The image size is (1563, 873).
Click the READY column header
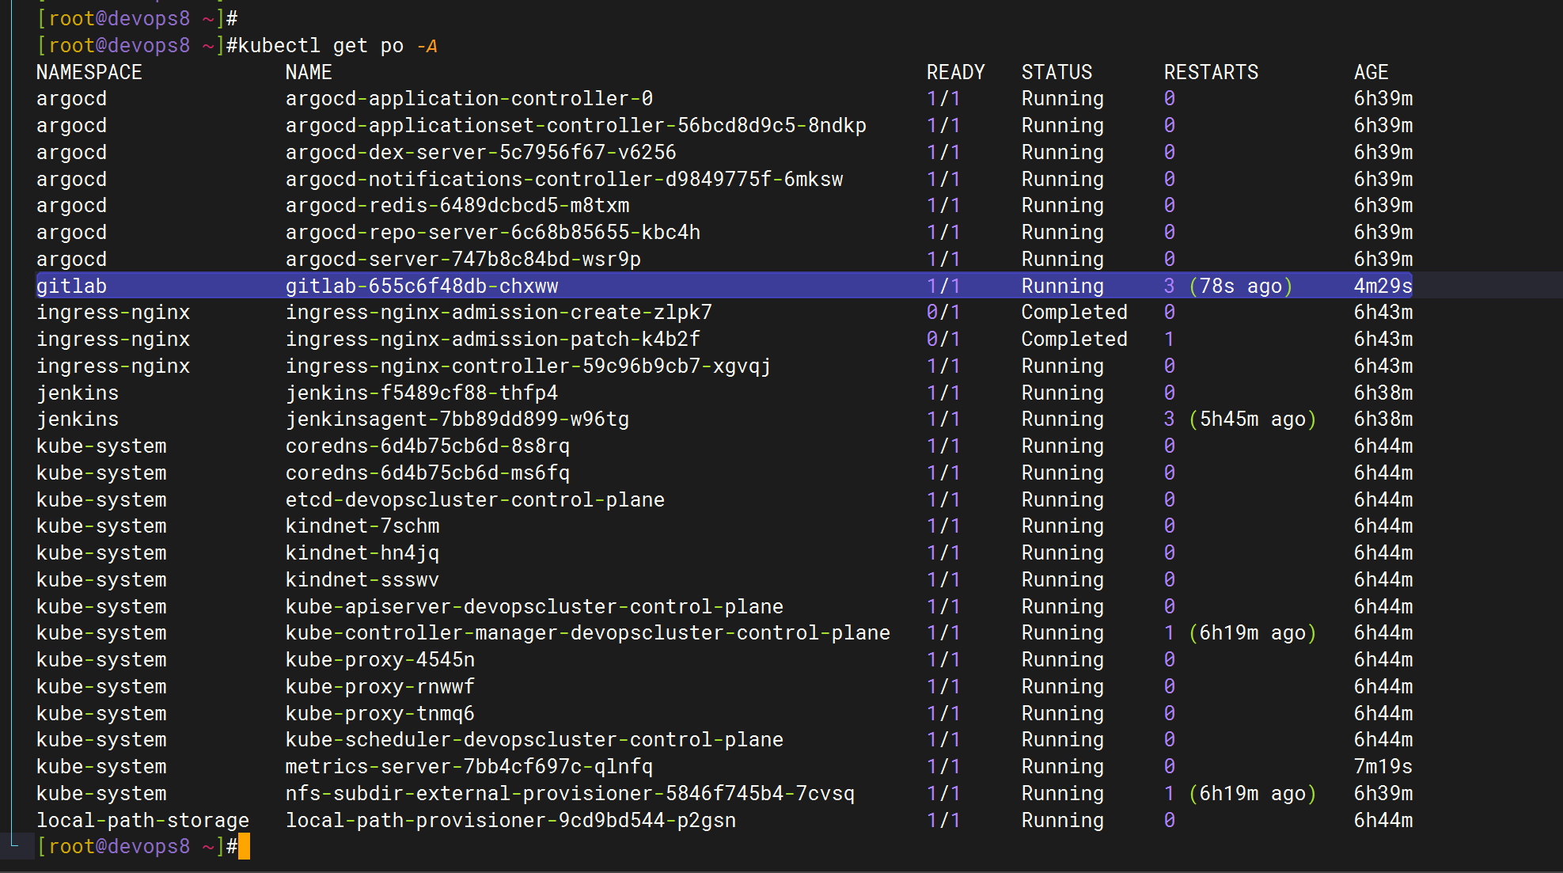956,72
